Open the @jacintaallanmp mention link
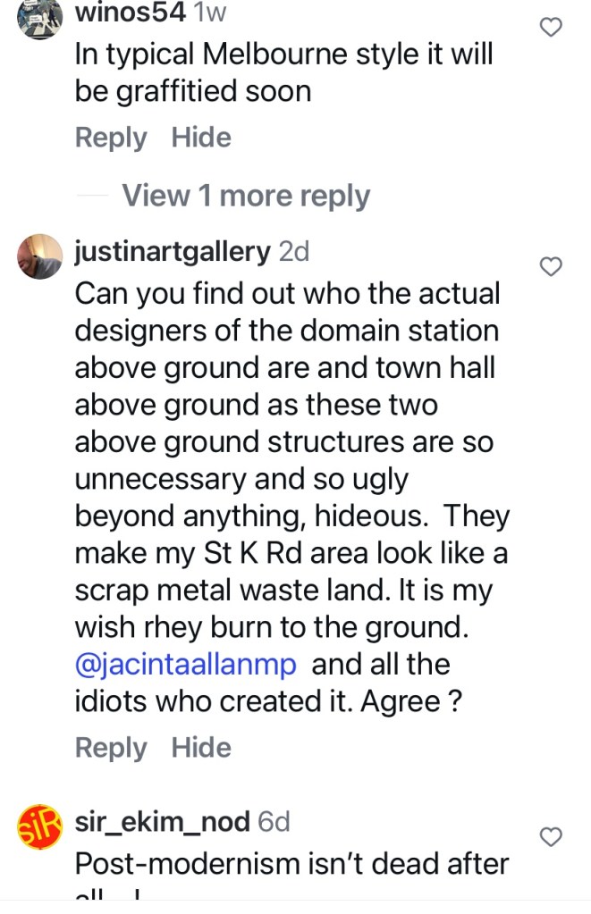The width and height of the screenshot is (591, 914). 188,665
